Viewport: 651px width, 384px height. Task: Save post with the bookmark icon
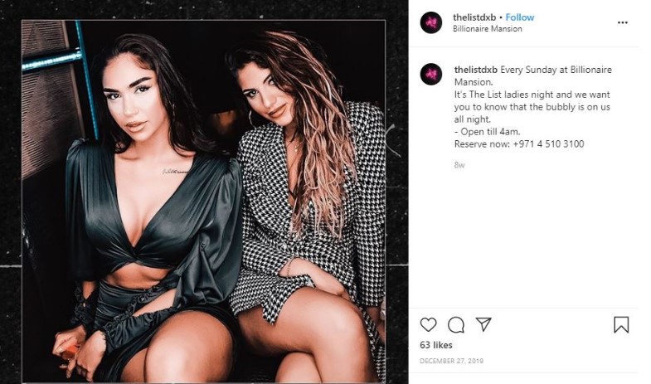point(621,324)
